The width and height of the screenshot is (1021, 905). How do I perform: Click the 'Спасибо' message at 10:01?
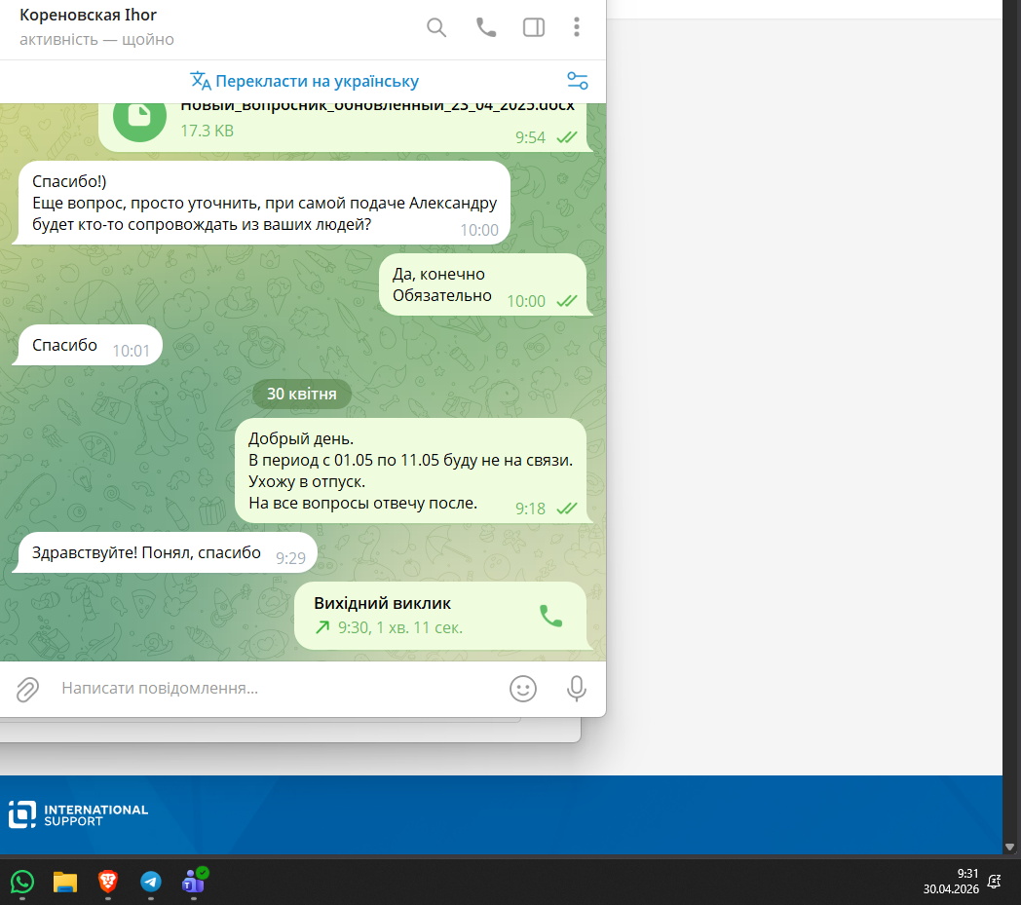coord(90,345)
